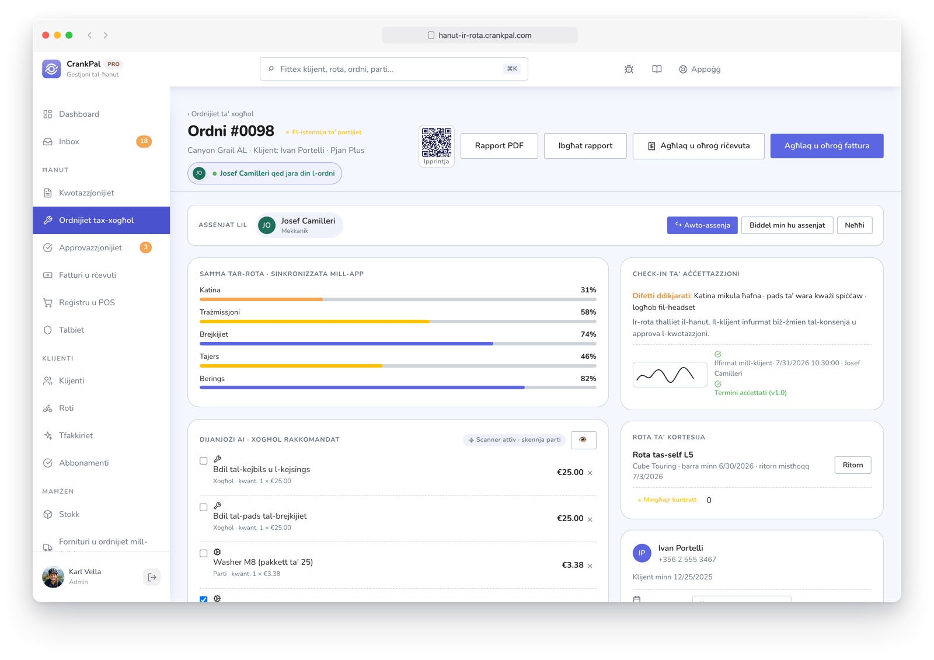Image resolution: width=934 pixels, height=660 pixels.
Task: Click the browser forward arrow
Action: [106, 35]
